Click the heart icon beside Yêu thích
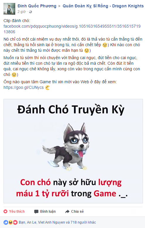This screenshot has width=145, height=228. click(x=6, y=212)
